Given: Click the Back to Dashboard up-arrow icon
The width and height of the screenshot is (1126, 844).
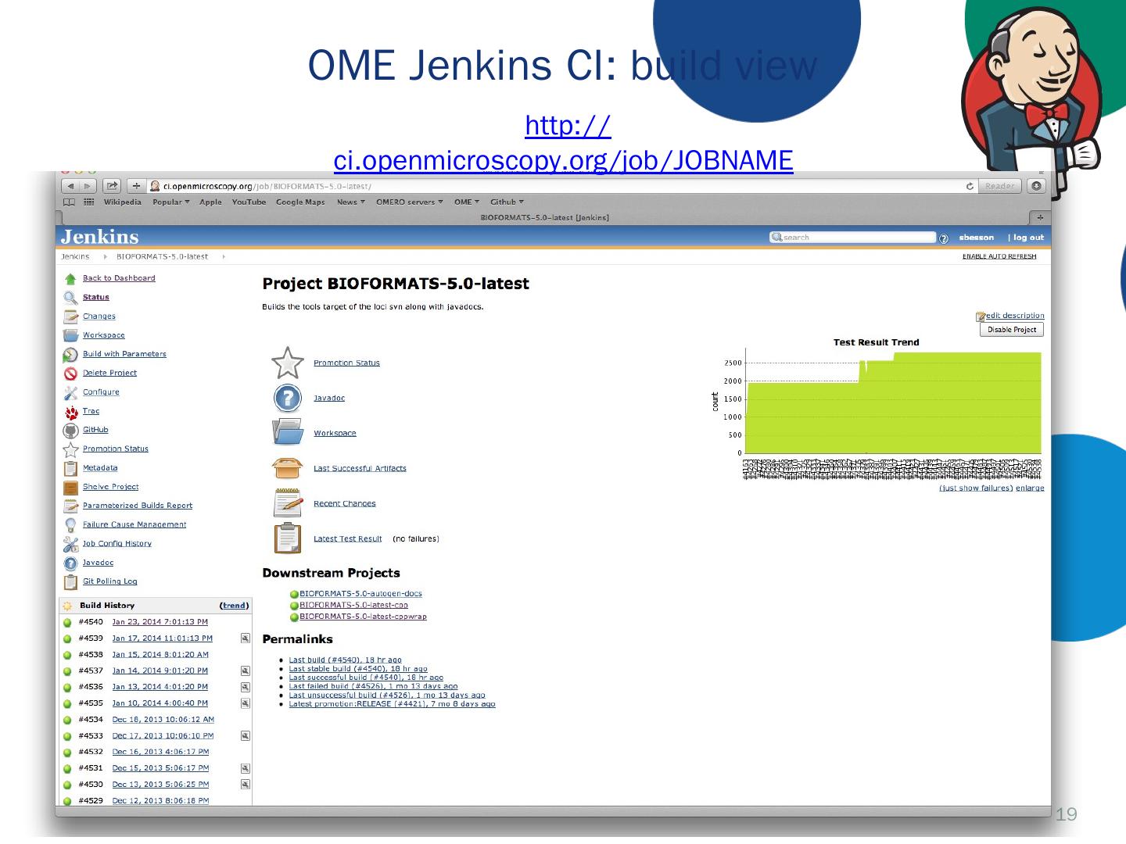Looking at the screenshot, I should click(x=70, y=279).
